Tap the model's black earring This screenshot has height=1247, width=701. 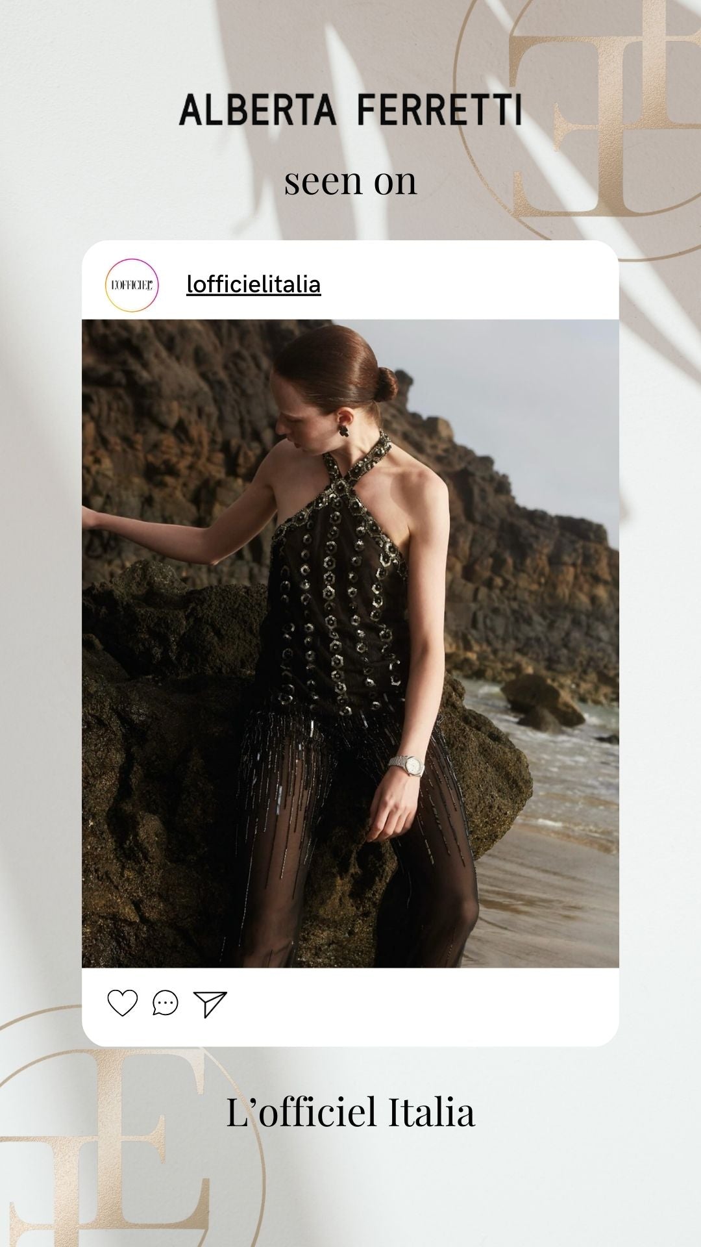click(x=343, y=429)
